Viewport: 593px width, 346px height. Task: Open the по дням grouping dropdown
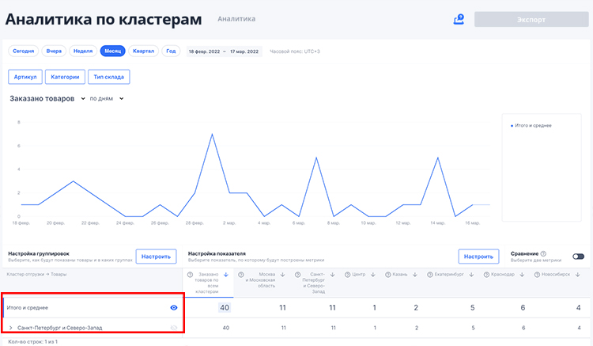(x=107, y=99)
